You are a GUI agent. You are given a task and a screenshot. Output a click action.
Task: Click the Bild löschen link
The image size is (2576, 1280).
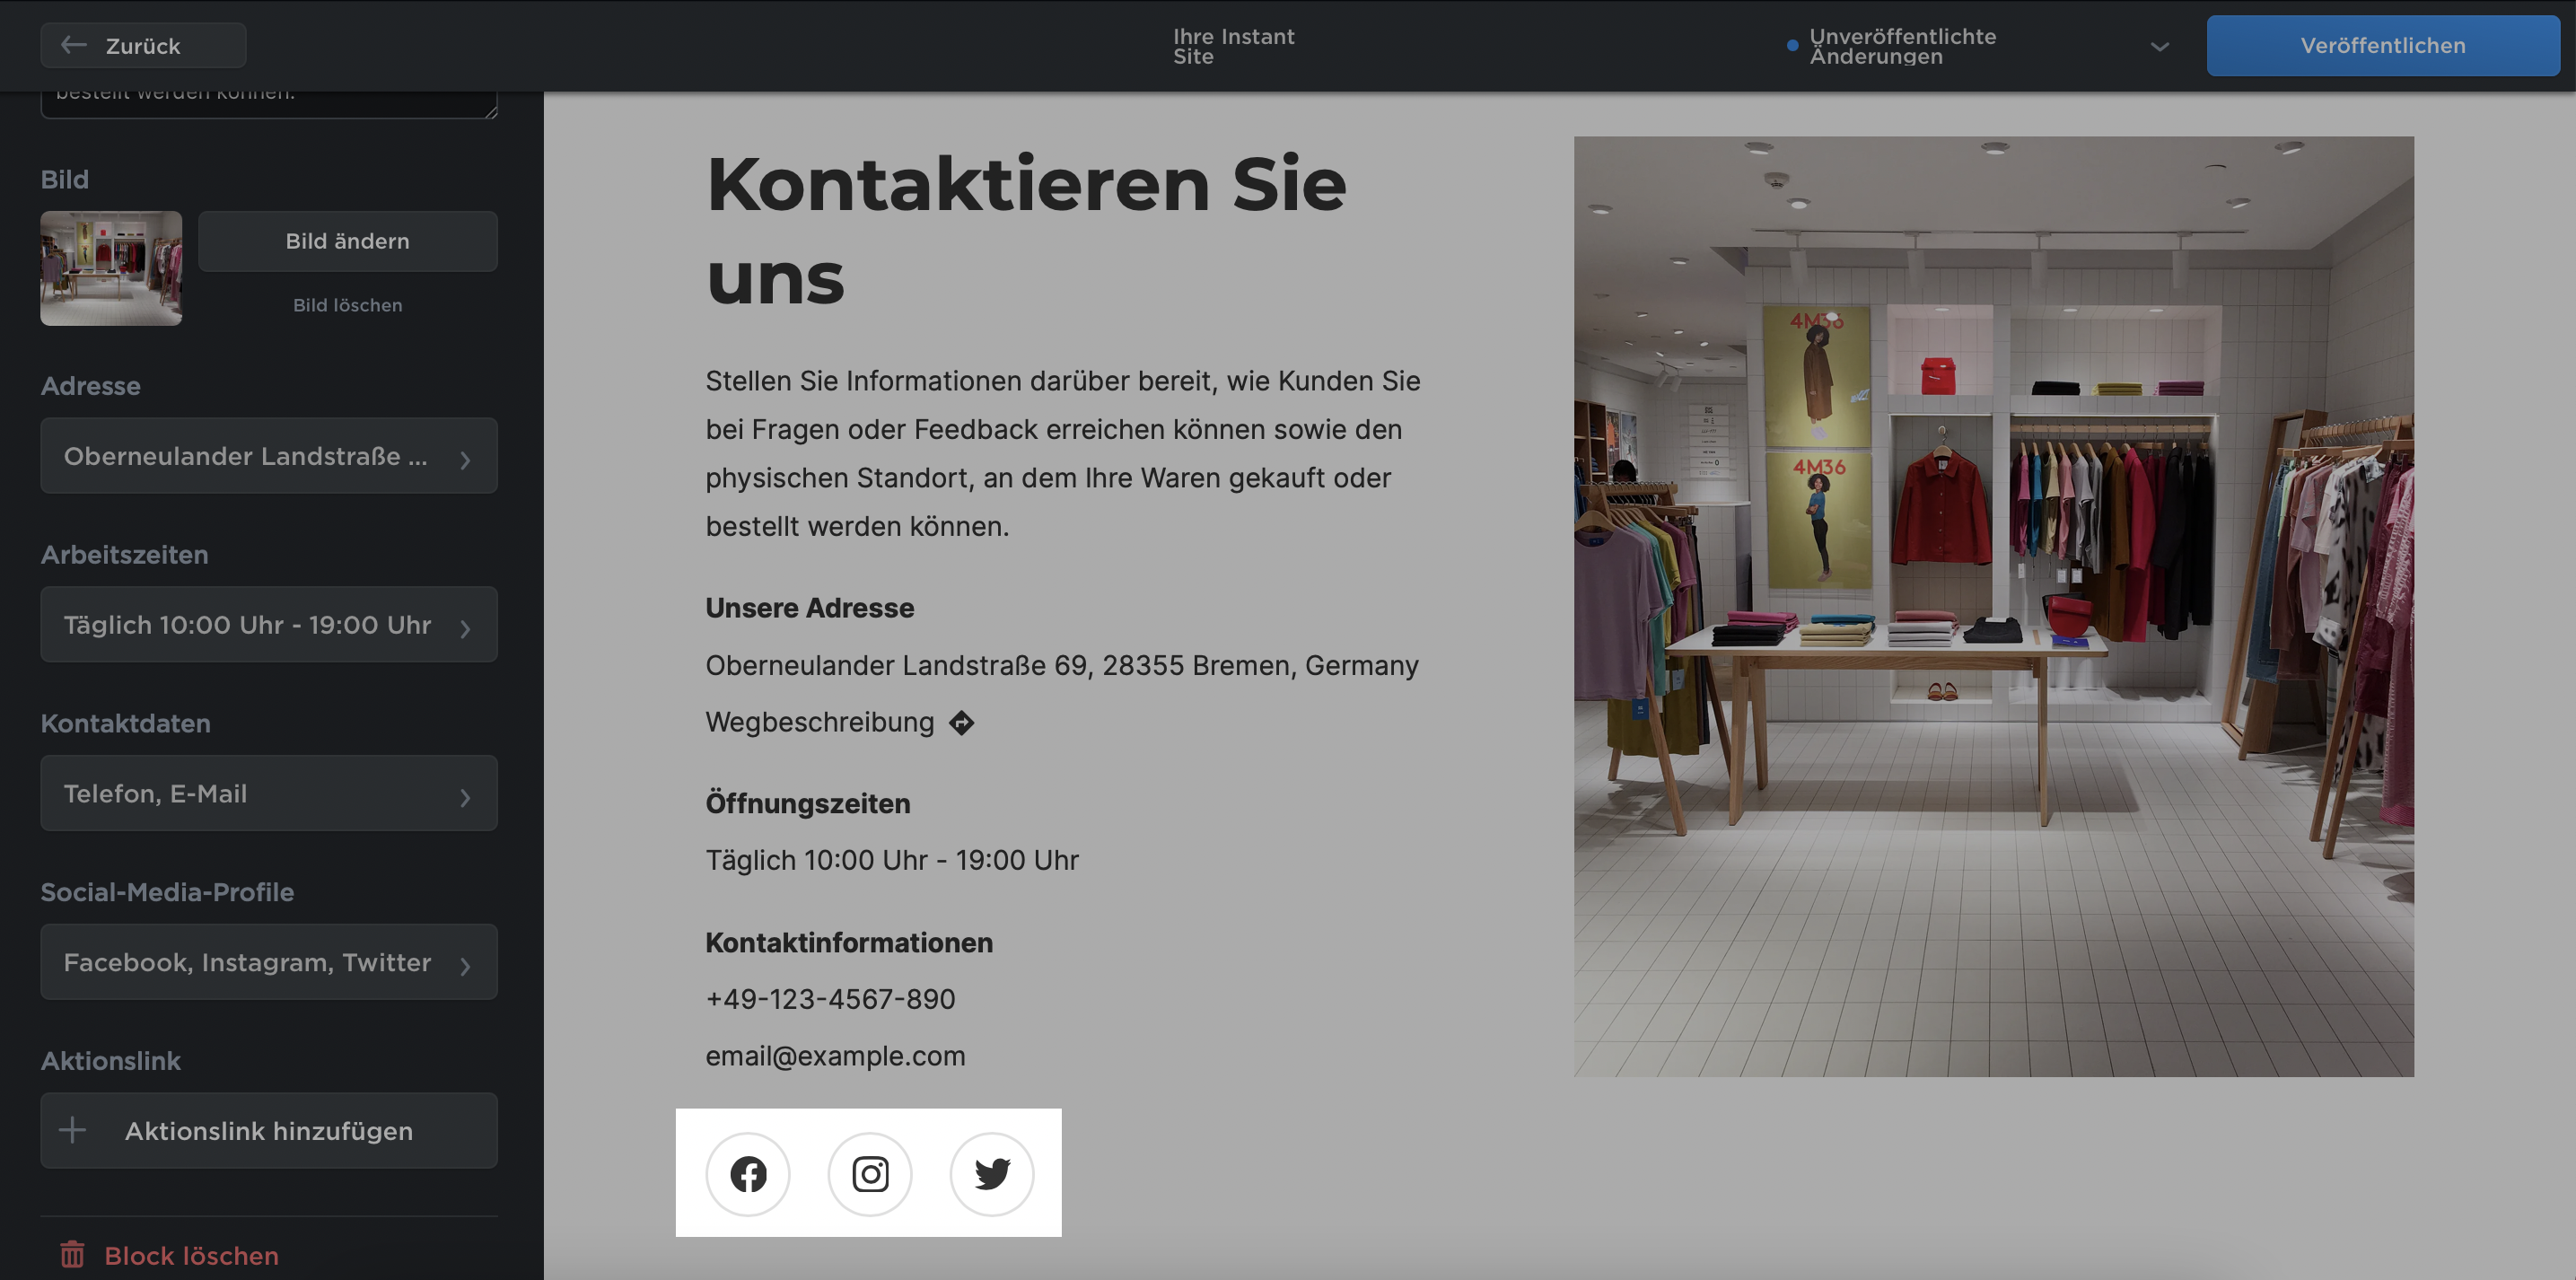347,305
